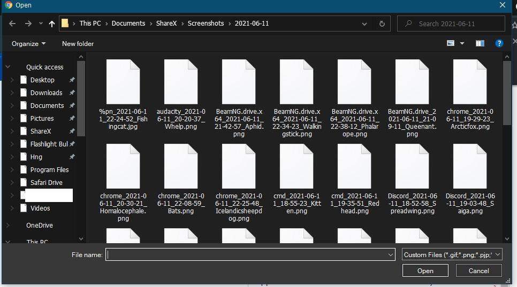This screenshot has height=287, width=517.
Task: Expand the address bar history dropdown
Action: pyautogui.click(x=364, y=24)
